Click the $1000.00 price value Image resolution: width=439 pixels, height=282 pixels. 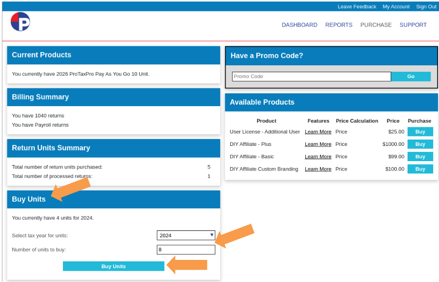pos(393,144)
